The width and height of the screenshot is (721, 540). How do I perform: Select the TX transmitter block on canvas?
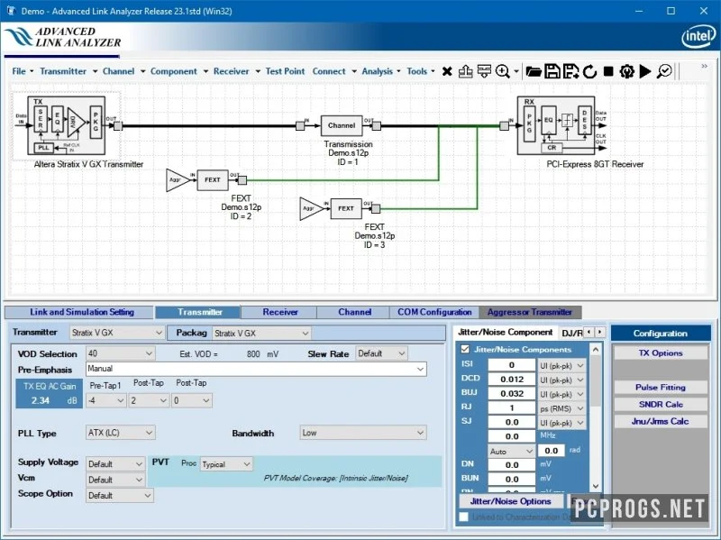66,125
